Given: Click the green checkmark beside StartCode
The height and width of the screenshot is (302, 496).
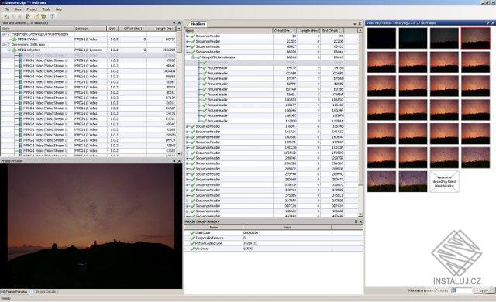Looking at the screenshot, I should 192,232.
